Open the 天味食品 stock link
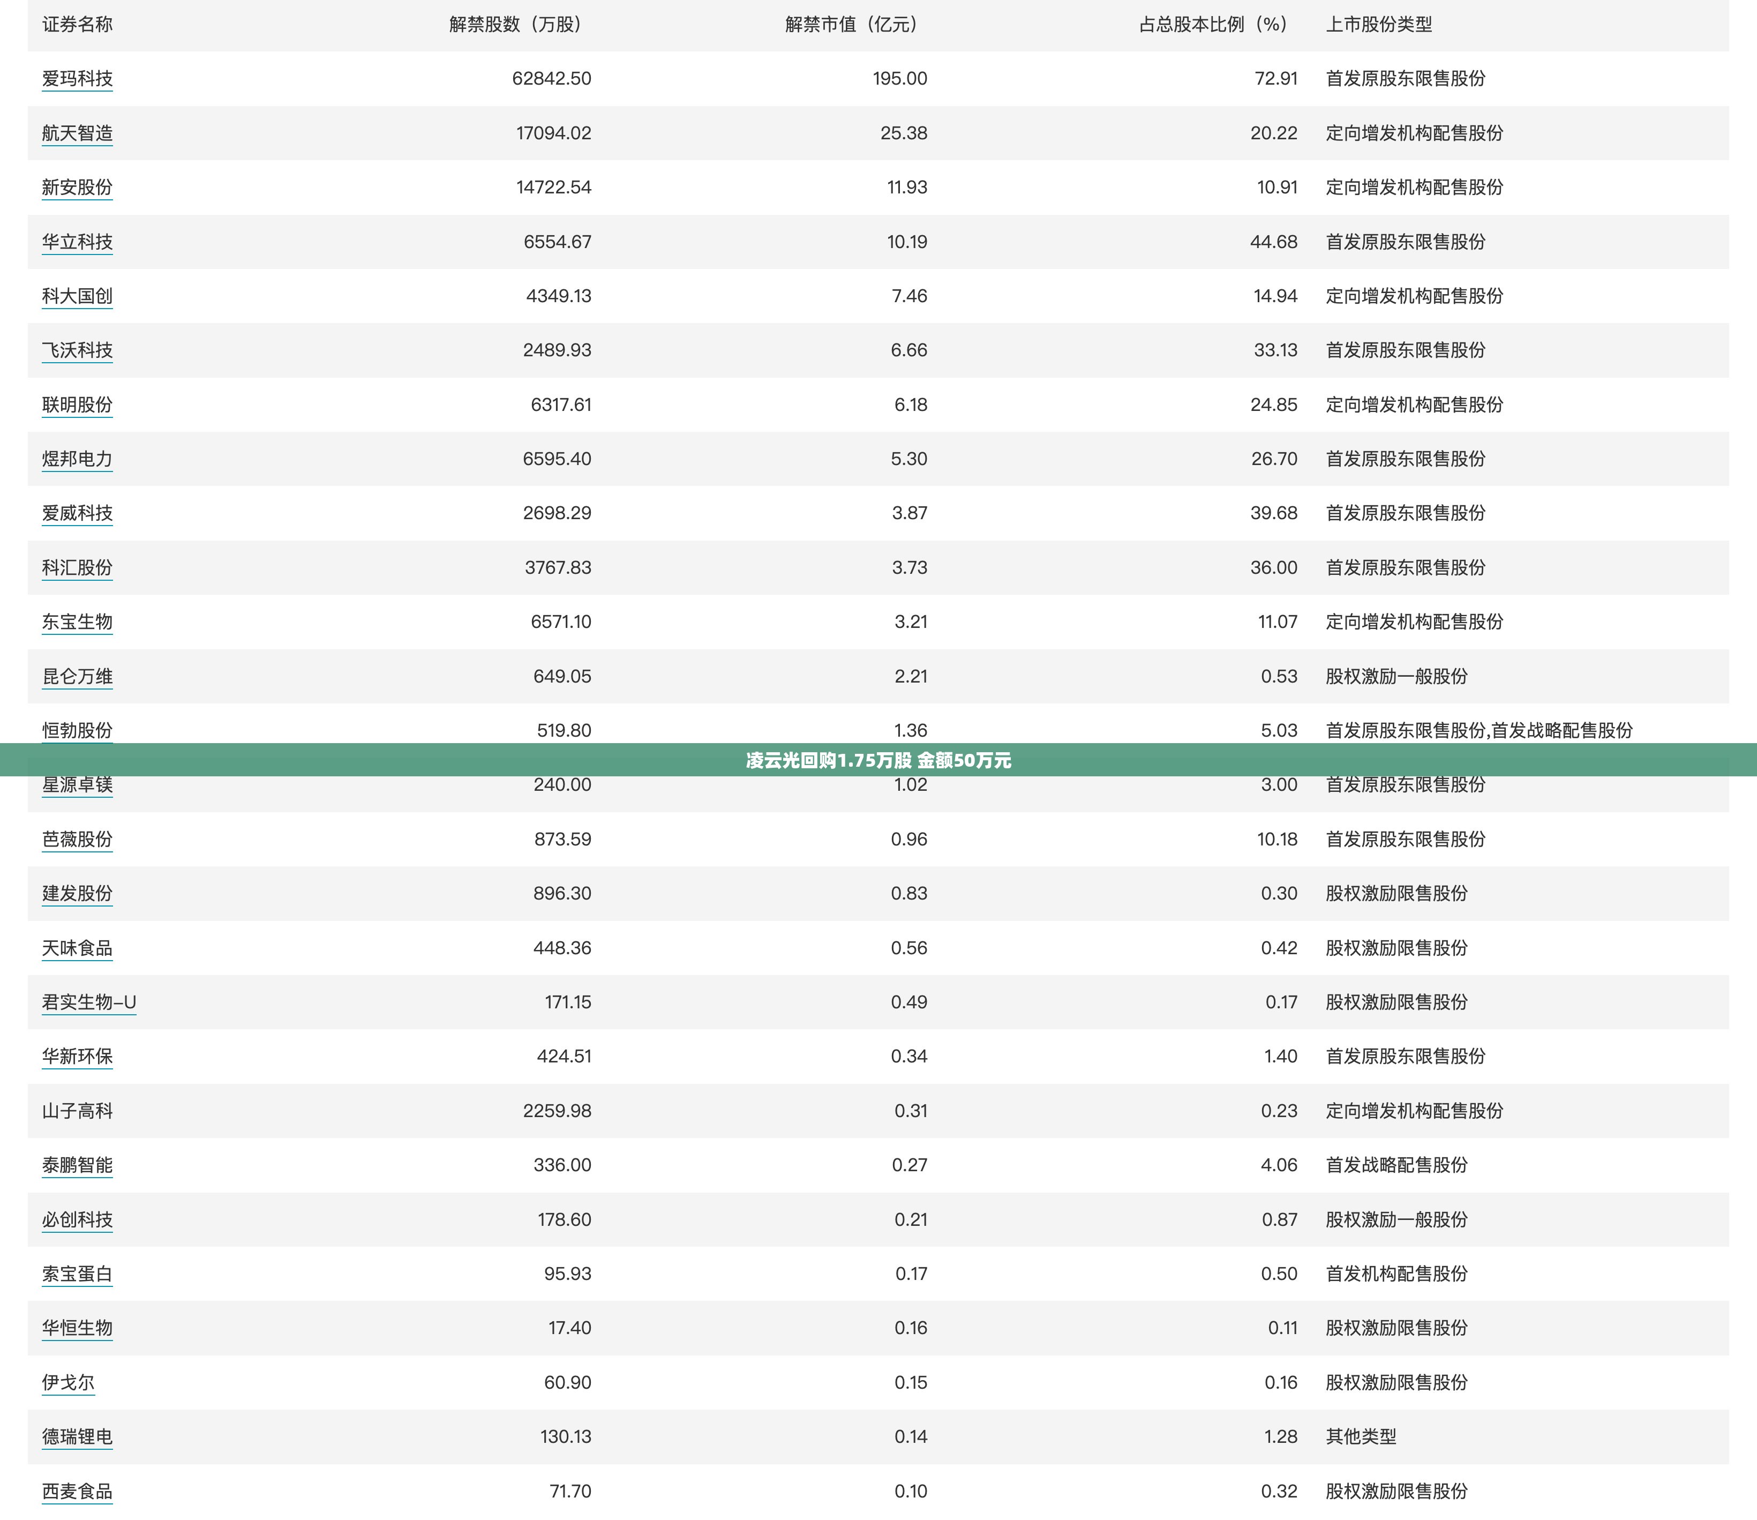Screen dimensions: 1757x1520 pyautogui.click(x=77, y=947)
